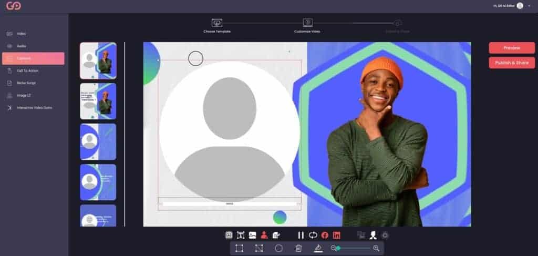Select third slide thumbnail with avatar only

98,142
